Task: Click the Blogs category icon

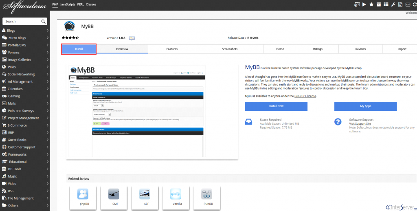Action: coord(4,30)
